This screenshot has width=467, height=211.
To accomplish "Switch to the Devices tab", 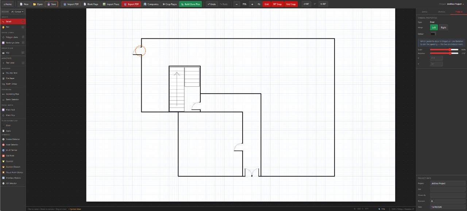I will coord(441,12).
